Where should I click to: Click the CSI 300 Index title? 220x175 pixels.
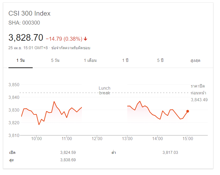coord(29,13)
